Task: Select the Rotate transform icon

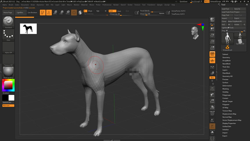Action: [68, 13]
